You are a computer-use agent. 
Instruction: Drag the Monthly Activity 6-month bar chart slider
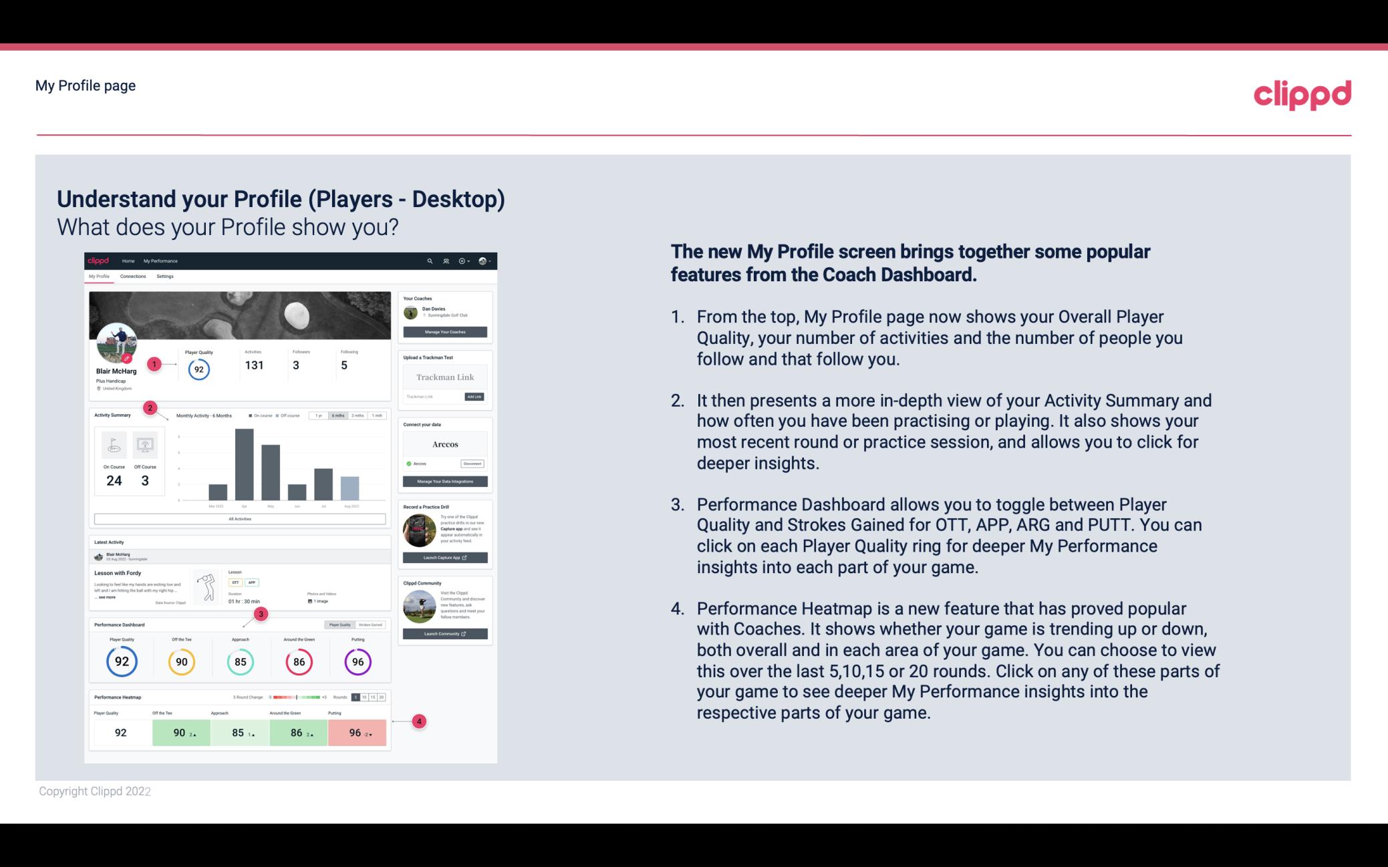pos(339,417)
